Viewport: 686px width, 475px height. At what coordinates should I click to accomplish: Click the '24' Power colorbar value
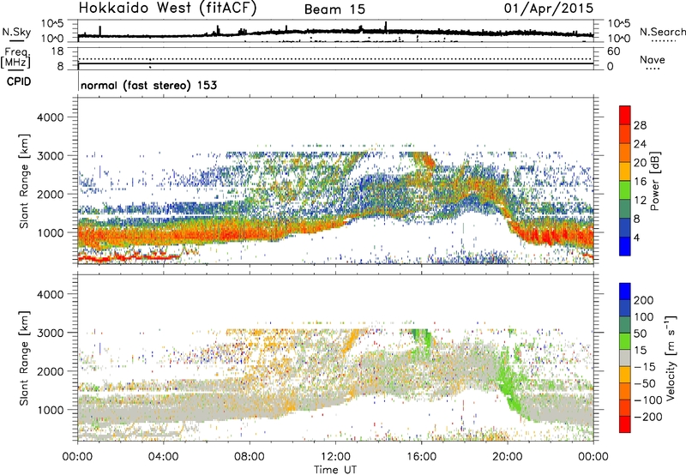point(640,144)
